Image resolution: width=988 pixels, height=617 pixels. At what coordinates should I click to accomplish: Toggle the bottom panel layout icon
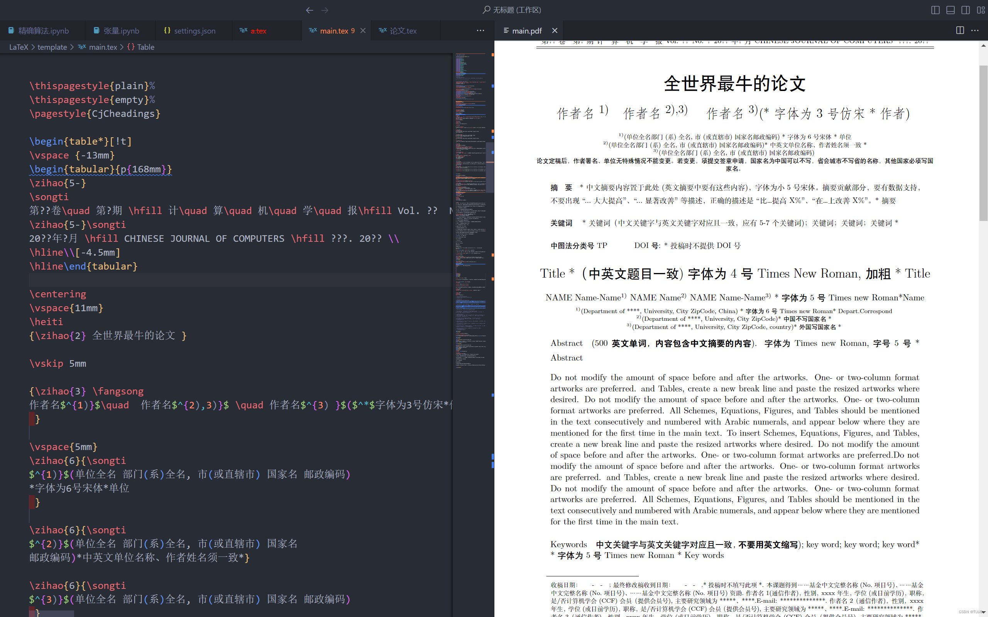tap(951, 10)
